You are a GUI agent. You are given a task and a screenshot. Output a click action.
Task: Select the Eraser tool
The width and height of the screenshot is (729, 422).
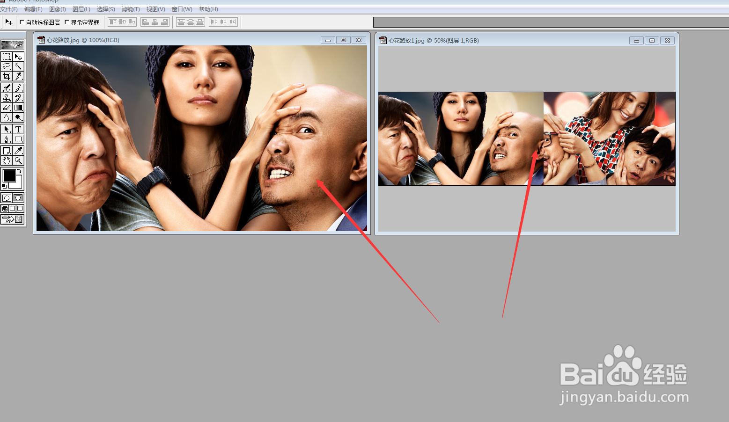[x=7, y=108]
